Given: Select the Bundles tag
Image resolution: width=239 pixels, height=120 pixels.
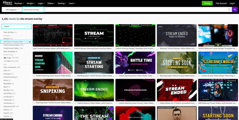Looking at the screenshot, I should coord(8,90).
